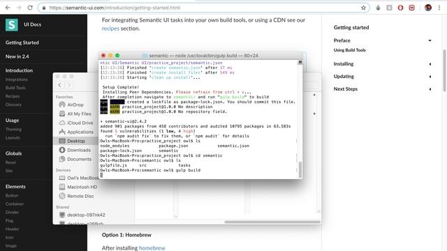447x251 pixels.
Task: Open Button under Elements
Action: (x=12, y=196)
